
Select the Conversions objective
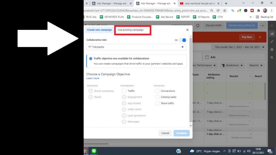(x=157, y=91)
